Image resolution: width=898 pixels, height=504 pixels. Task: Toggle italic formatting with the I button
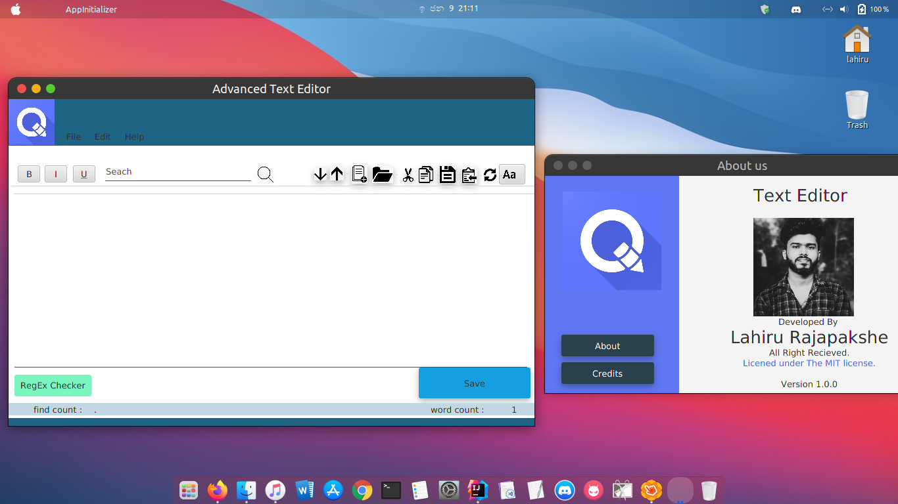[56, 173]
